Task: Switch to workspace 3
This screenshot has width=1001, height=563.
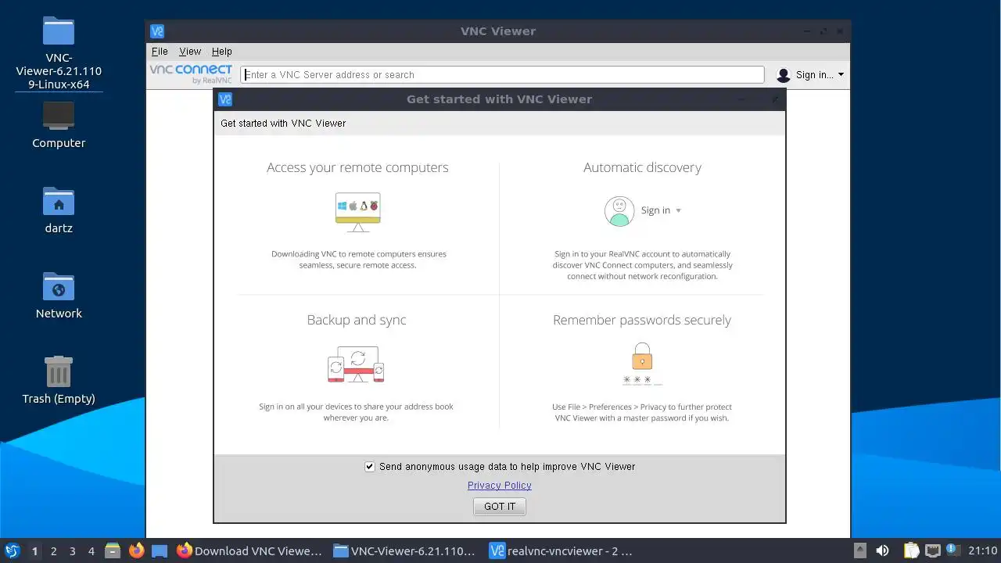Action: point(72,551)
